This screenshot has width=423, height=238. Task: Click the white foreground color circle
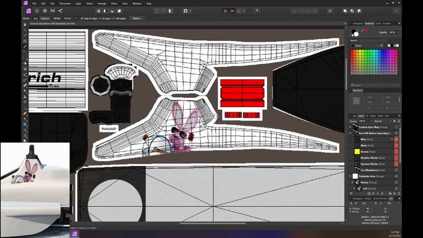click(356, 34)
